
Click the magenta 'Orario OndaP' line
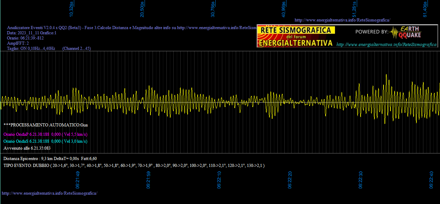[x=45, y=134]
